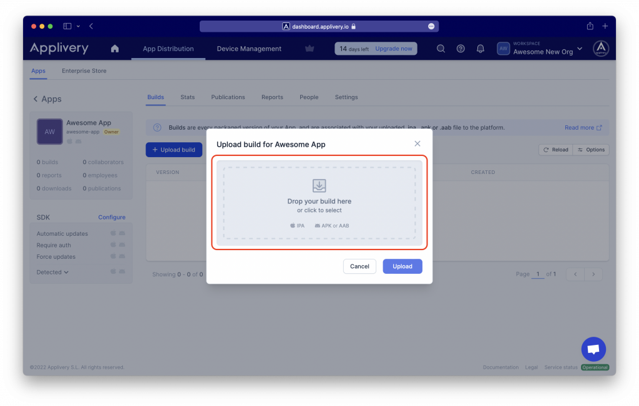Expand Safari sidebar dropdown arrow
This screenshot has width=639, height=406.
pos(78,26)
